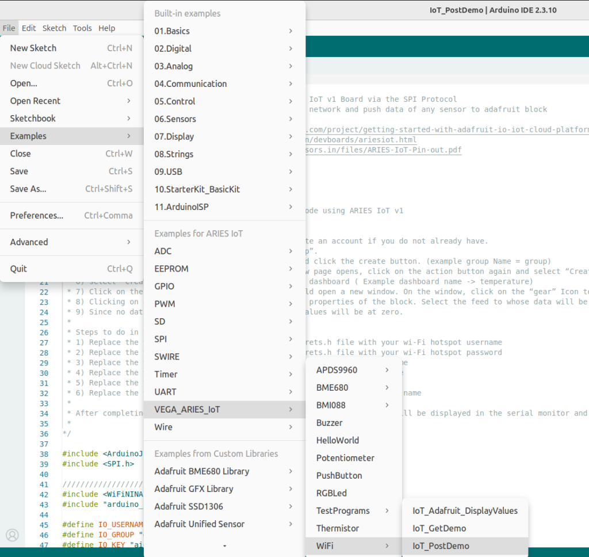Click the user account icon at bottom left
Viewport: 589px width, 557px height.
point(12,535)
